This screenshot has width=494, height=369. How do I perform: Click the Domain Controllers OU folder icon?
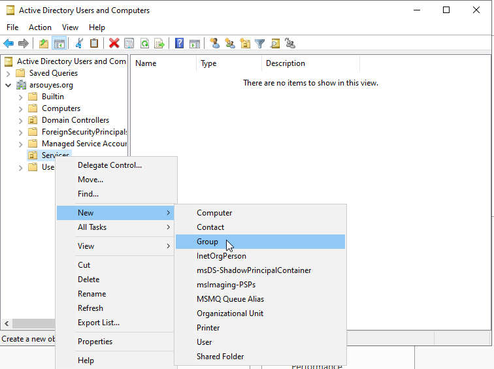pos(33,120)
